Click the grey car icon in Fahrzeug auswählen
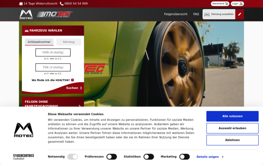The height and width of the screenshot is (164, 263). pyautogui.click(x=207, y=14)
